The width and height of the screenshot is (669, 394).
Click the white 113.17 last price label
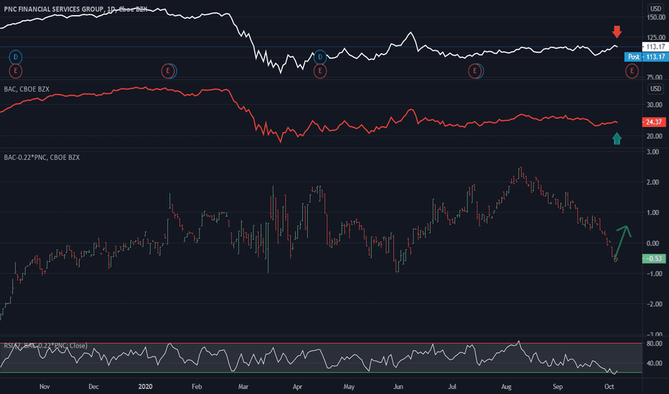(655, 47)
